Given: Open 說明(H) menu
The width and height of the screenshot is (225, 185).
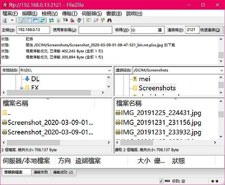Looking at the screenshot, I should (x=134, y=13).
